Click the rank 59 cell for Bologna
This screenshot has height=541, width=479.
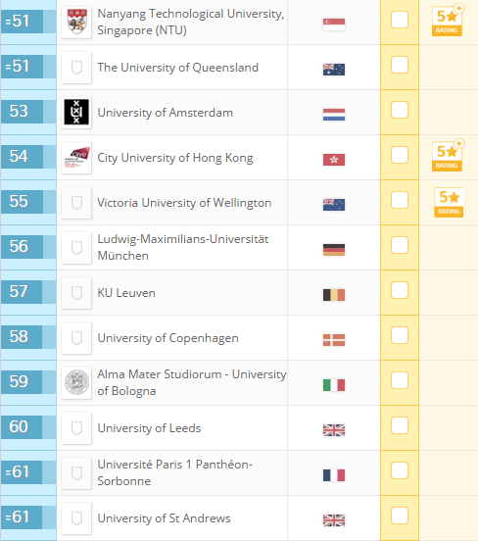click(x=22, y=382)
